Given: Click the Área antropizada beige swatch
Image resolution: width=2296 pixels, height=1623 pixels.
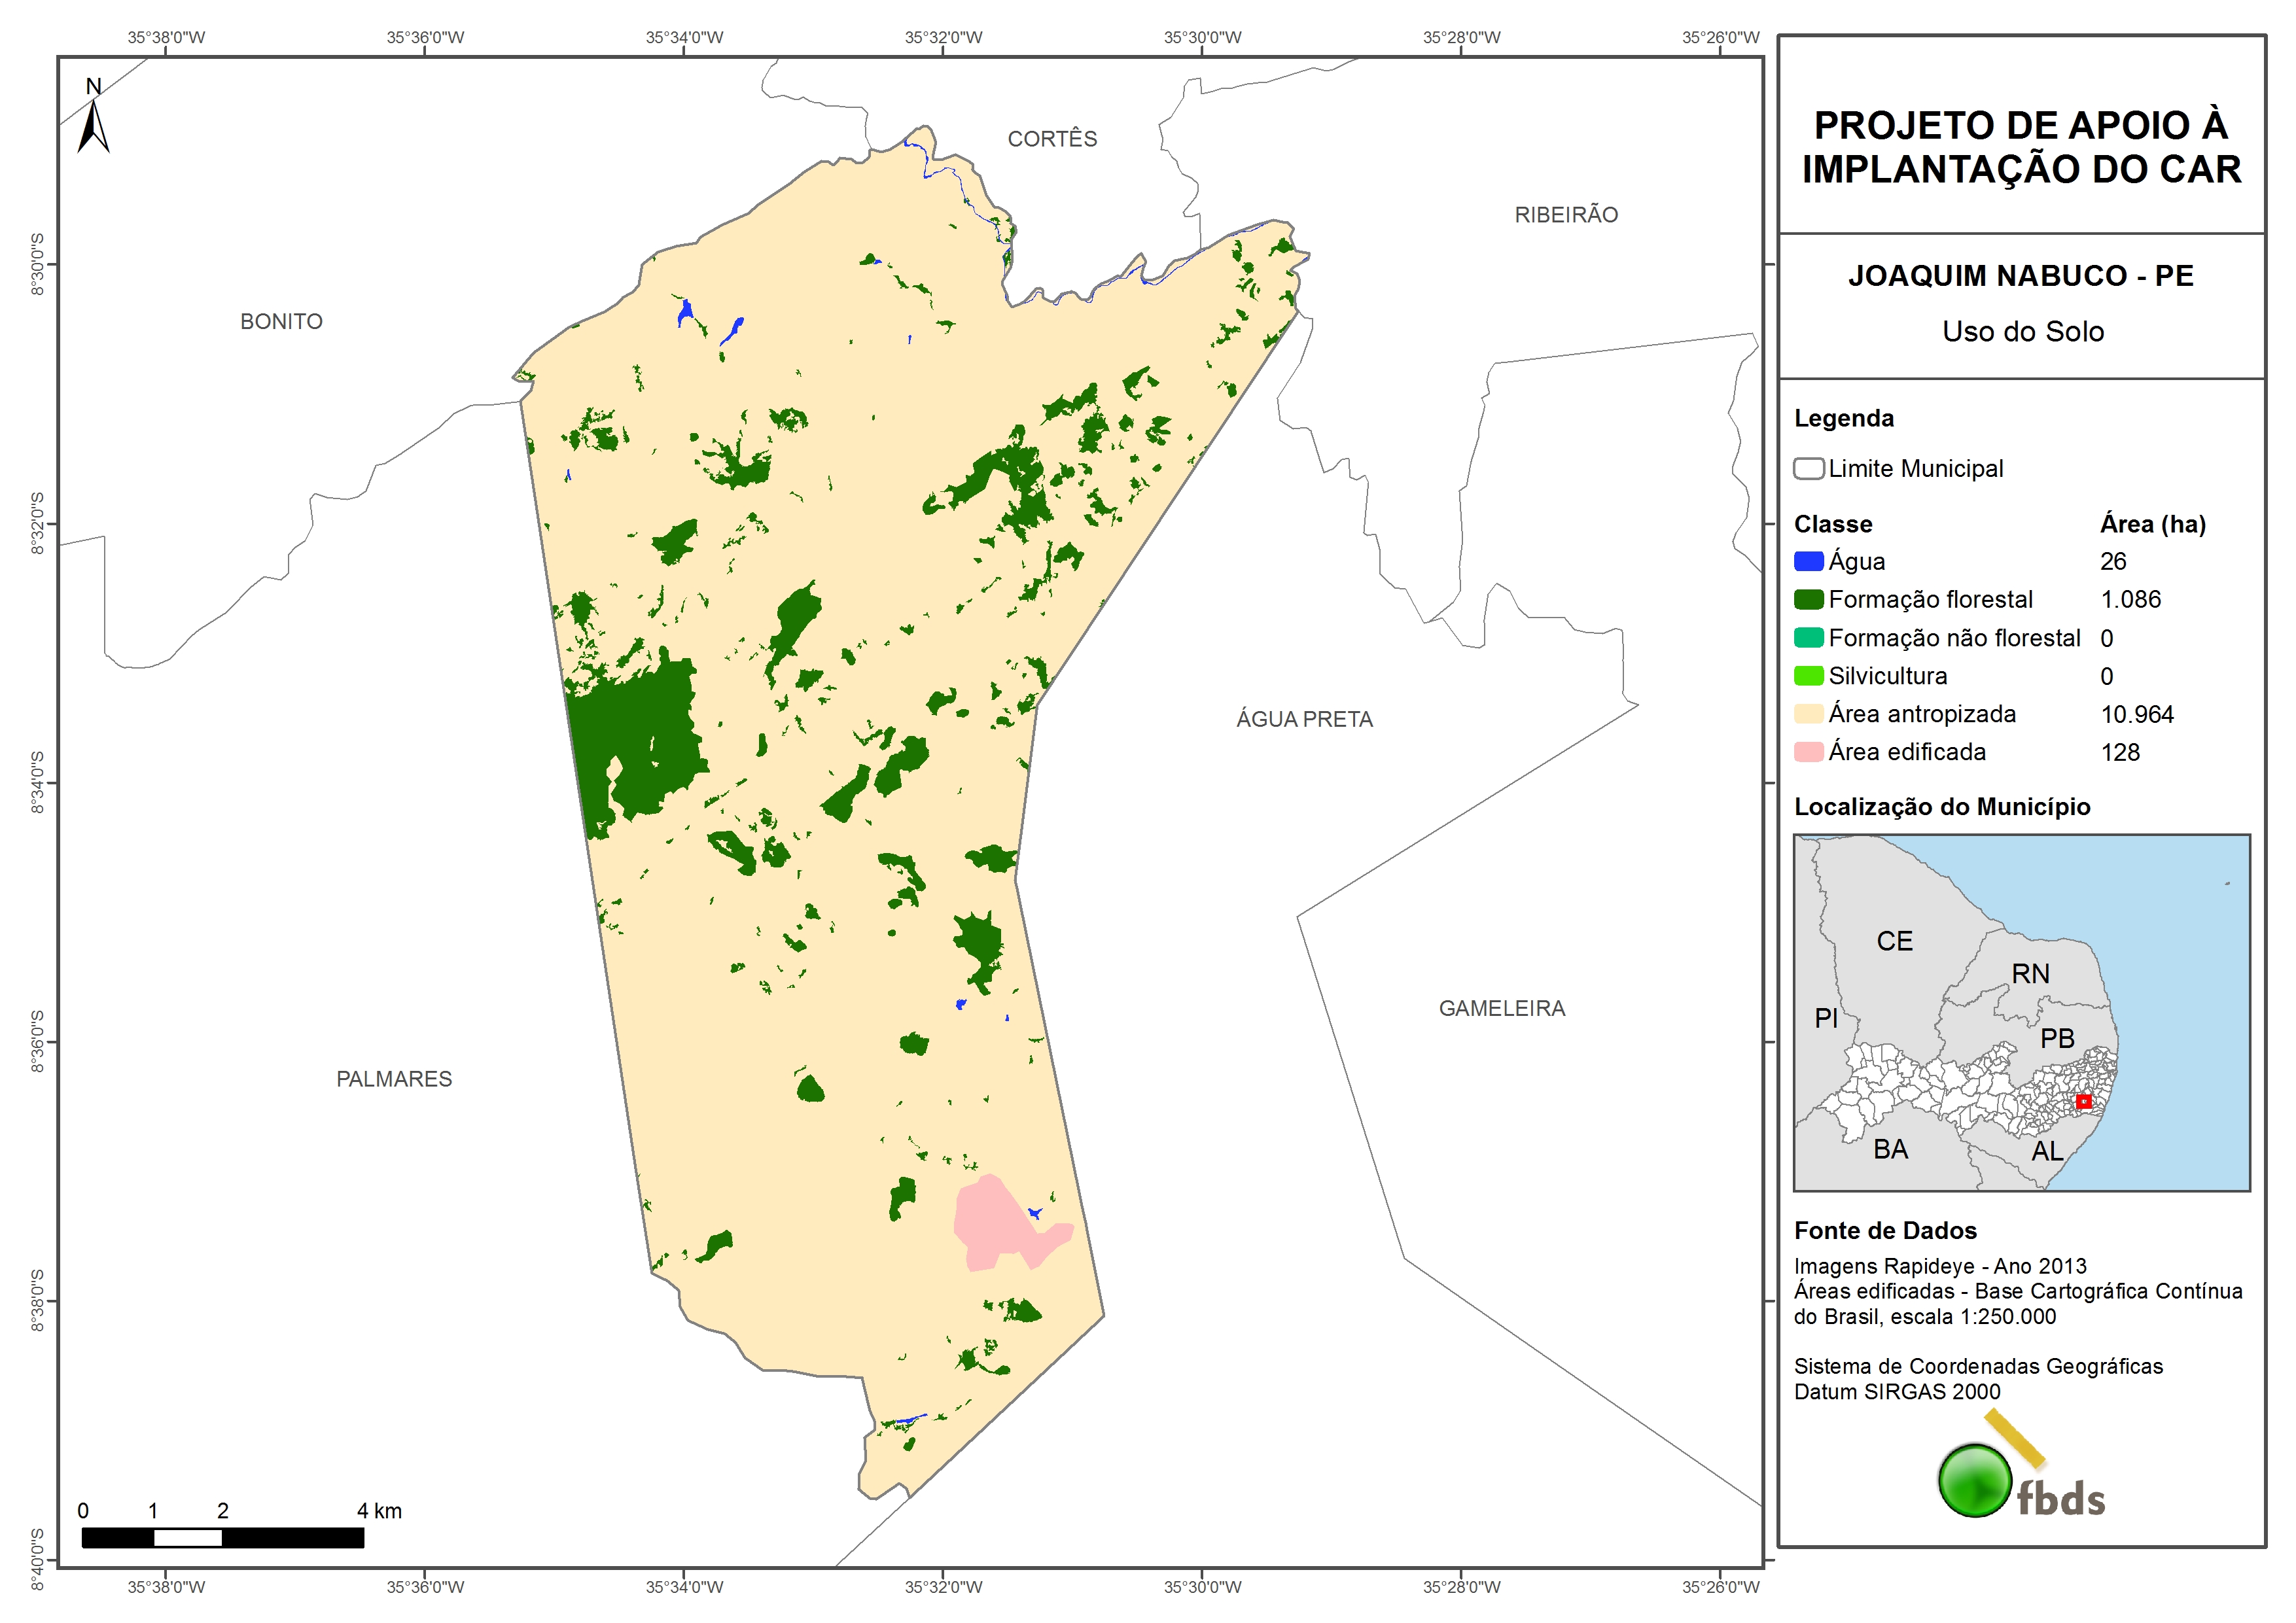Looking at the screenshot, I should click(x=1808, y=714).
